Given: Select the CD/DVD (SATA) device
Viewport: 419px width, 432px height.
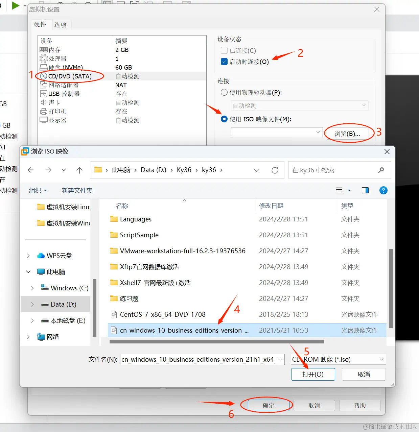Looking at the screenshot, I should [x=69, y=76].
